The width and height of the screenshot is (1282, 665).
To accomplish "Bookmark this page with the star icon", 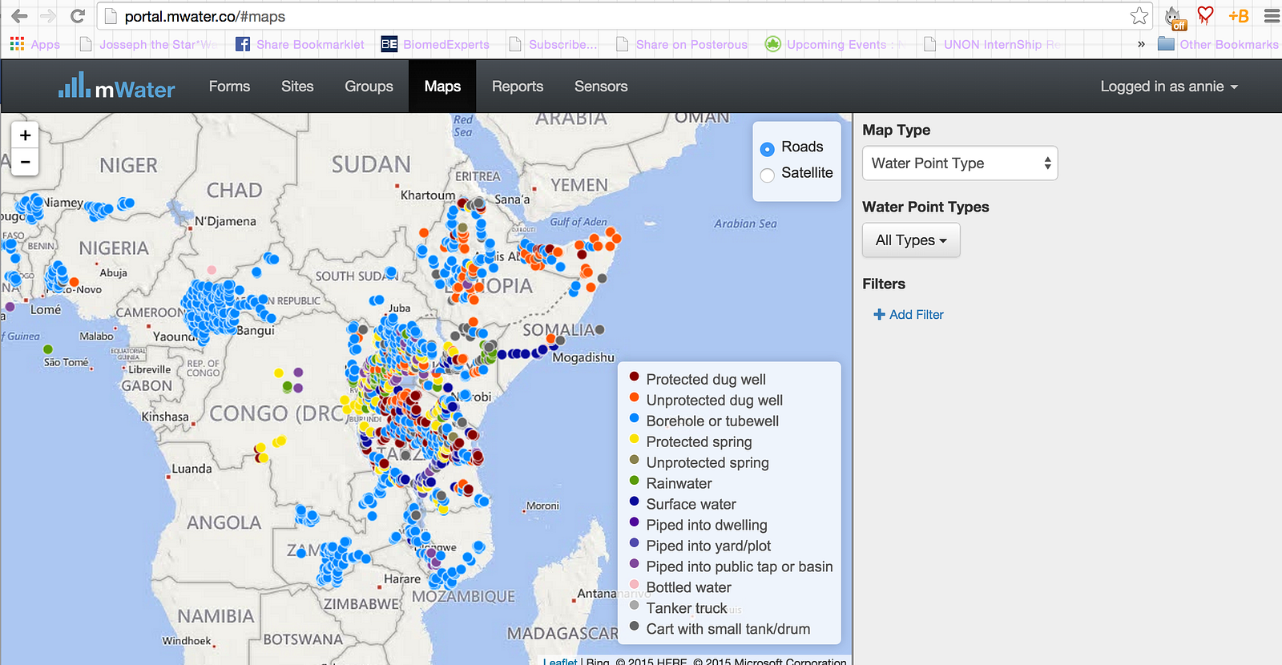I will point(1139,16).
